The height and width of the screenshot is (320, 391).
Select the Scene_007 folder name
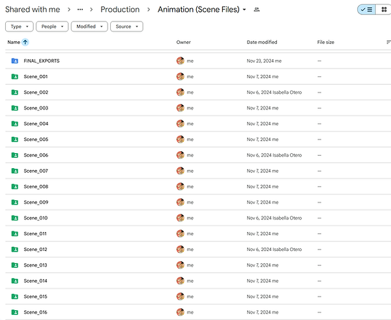pos(36,171)
